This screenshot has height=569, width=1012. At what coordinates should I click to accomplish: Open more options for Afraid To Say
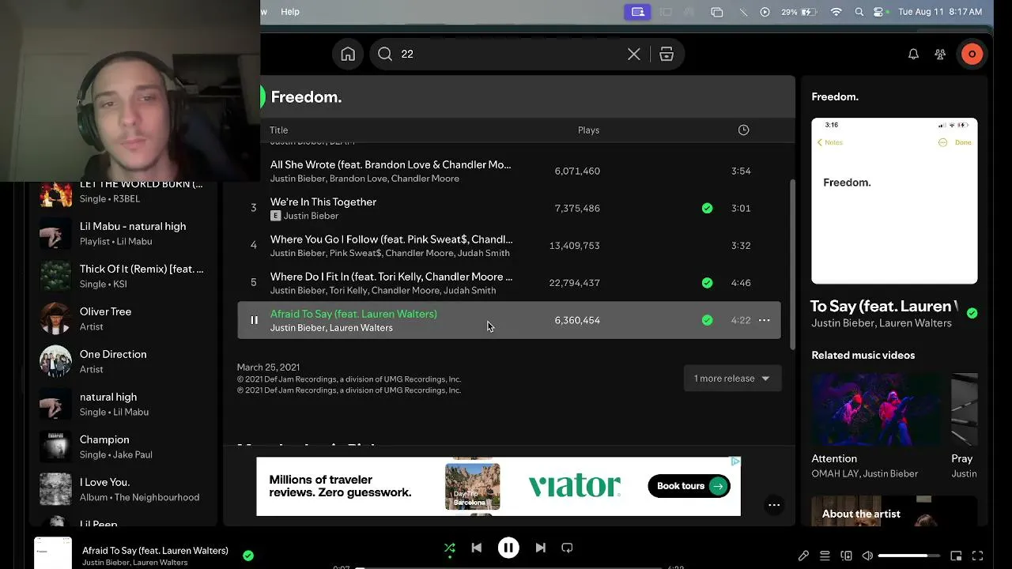click(764, 320)
